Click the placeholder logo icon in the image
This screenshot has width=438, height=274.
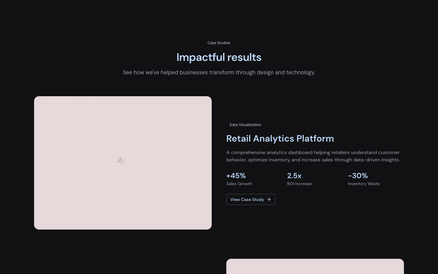click(x=121, y=161)
